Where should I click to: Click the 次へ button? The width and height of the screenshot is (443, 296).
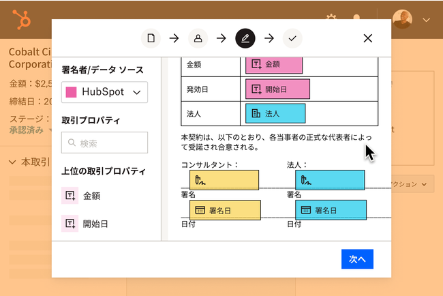[x=357, y=259]
